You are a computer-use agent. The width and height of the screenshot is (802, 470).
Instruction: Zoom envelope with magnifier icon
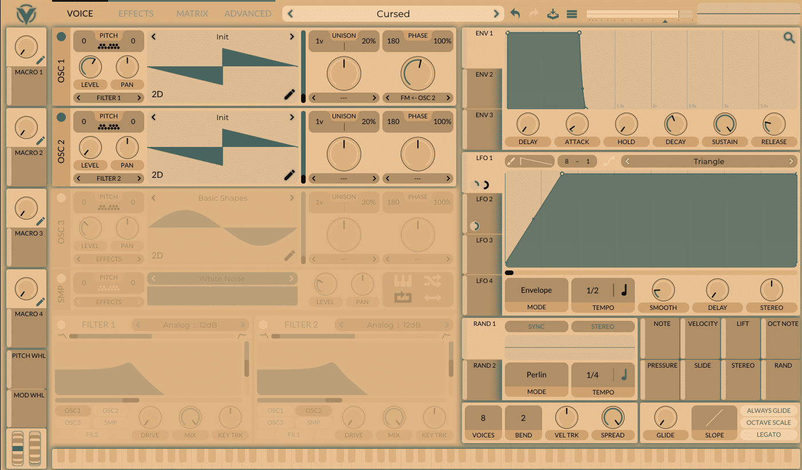coord(789,38)
